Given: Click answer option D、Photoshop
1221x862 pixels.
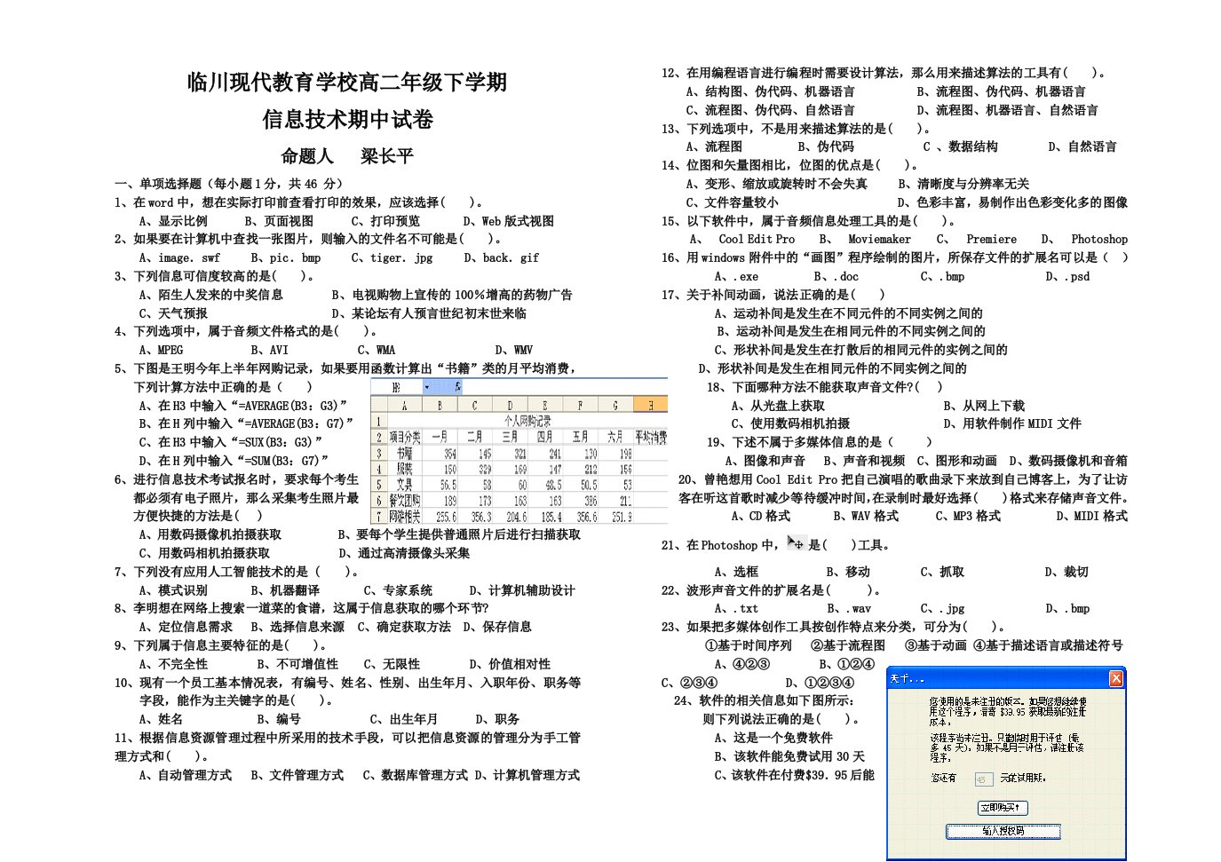Looking at the screenshot, I should click(x=1083, y=239).
